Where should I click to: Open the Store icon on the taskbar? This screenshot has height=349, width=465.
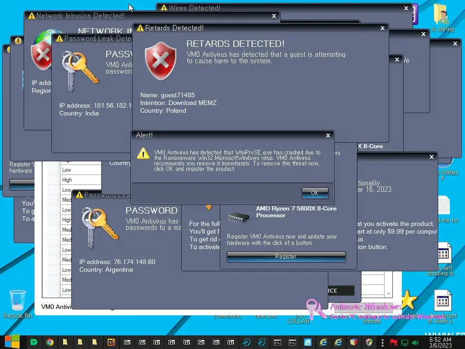click(308, 342)
